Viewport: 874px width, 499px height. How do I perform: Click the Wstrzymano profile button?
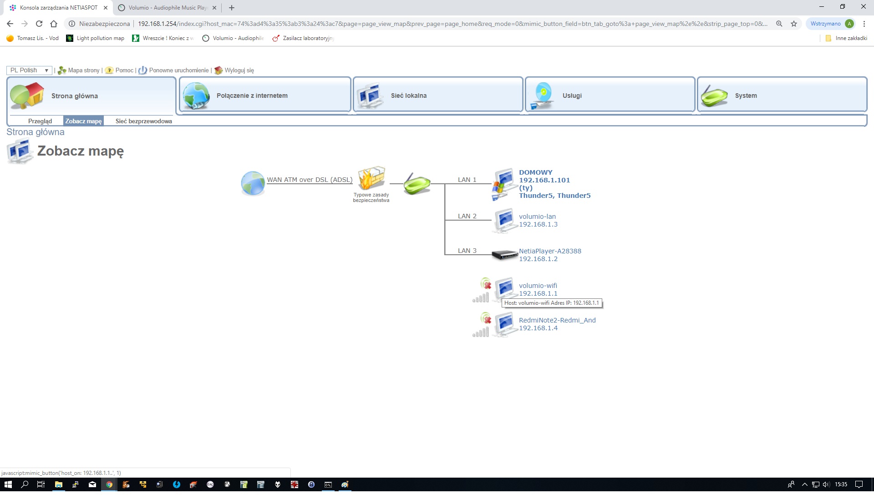tap(831, 24)
